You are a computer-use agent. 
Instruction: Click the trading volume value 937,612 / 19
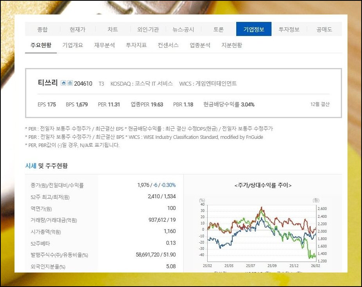[162, 220]
